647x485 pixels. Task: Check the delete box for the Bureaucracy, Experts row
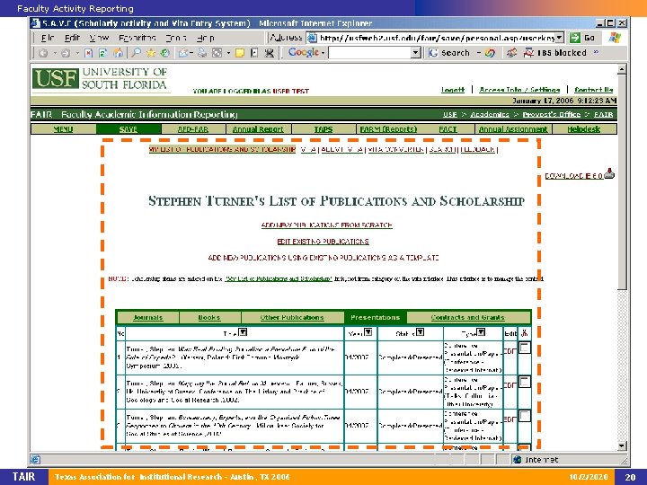pos(524,416)
